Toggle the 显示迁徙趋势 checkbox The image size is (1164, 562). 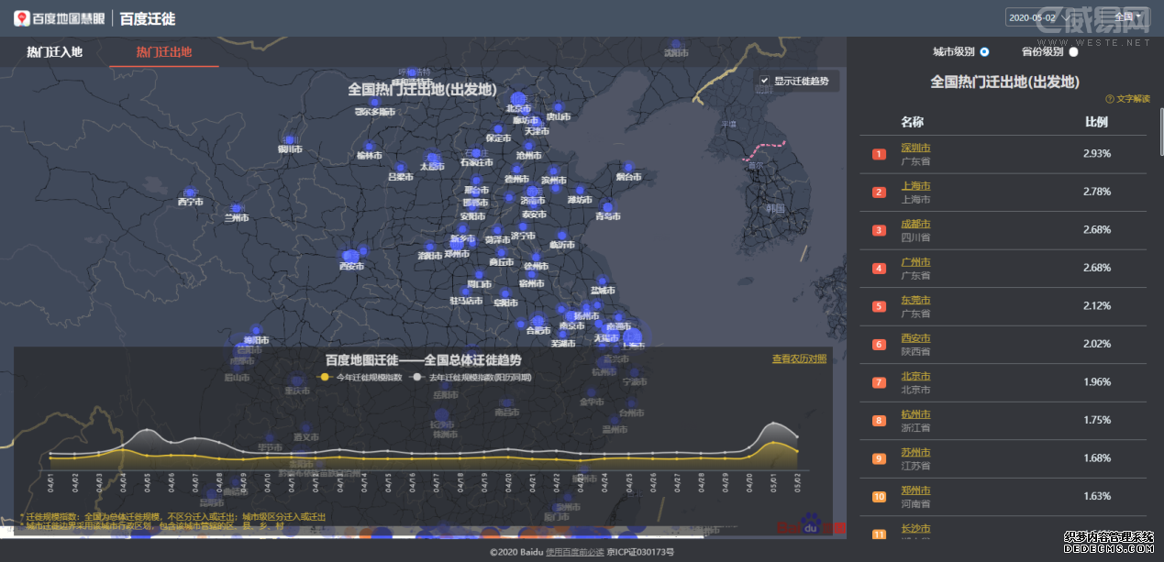tap(764, 81)
